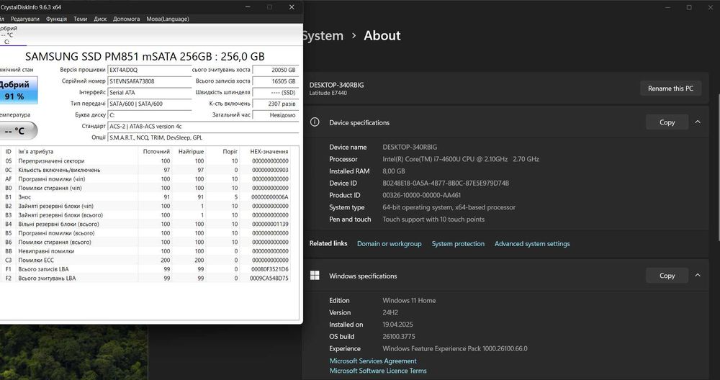Click the standard field ACS-2 | ATA8-ACS version 4c
The width and height of the screenshot is (720, 380).
pos(204,126)
